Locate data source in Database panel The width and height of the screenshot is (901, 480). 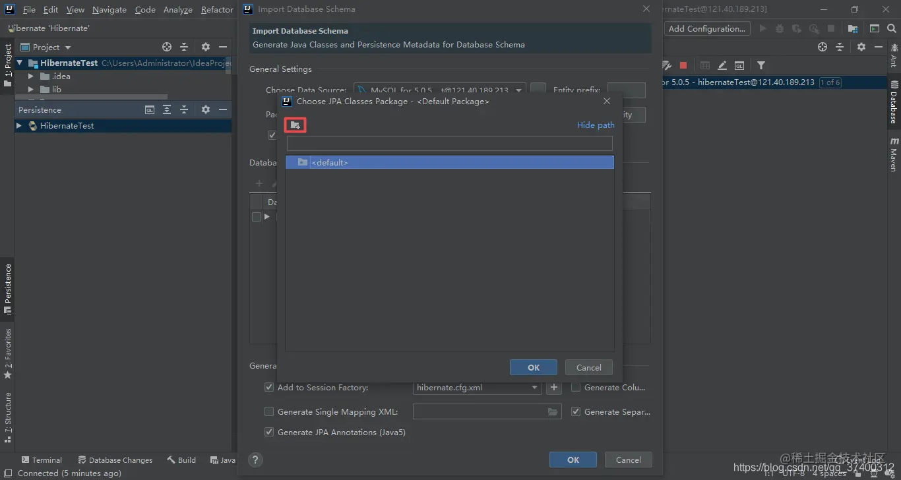[x=823, y=47]
